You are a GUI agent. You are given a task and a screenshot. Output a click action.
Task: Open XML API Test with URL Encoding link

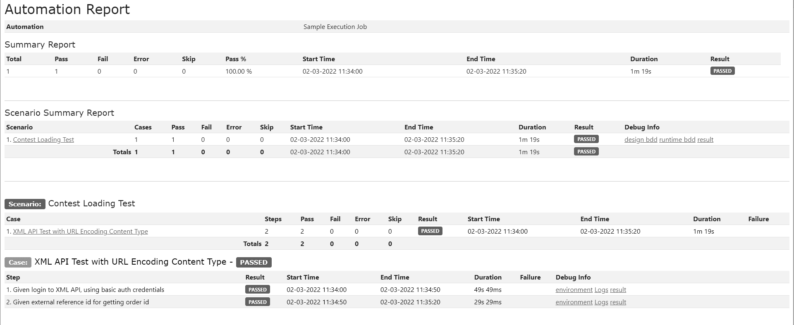pyautogui.click(x=80, y=232)
